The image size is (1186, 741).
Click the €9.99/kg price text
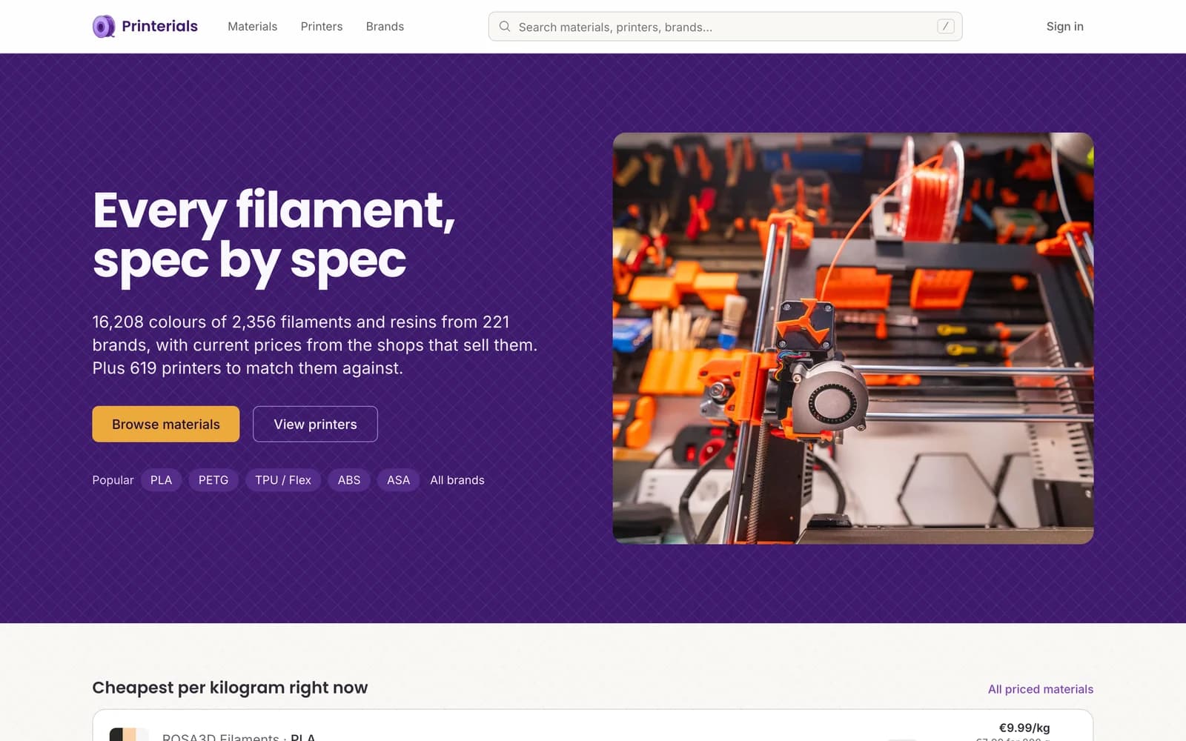tap(1024, 728)
